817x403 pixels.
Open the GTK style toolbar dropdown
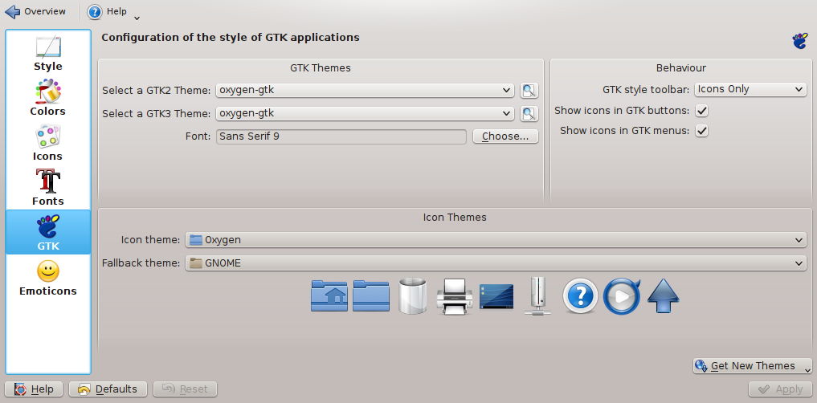pos(750,90)
